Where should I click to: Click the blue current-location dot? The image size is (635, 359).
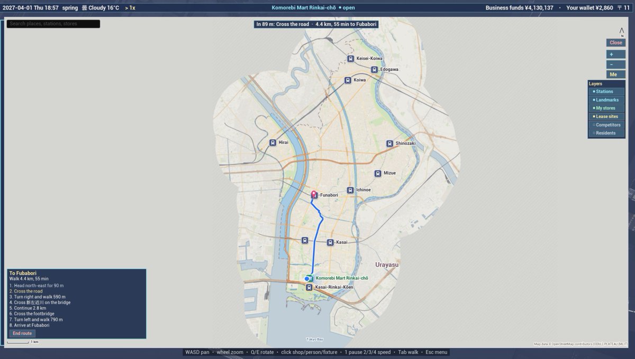click(307, 279)
